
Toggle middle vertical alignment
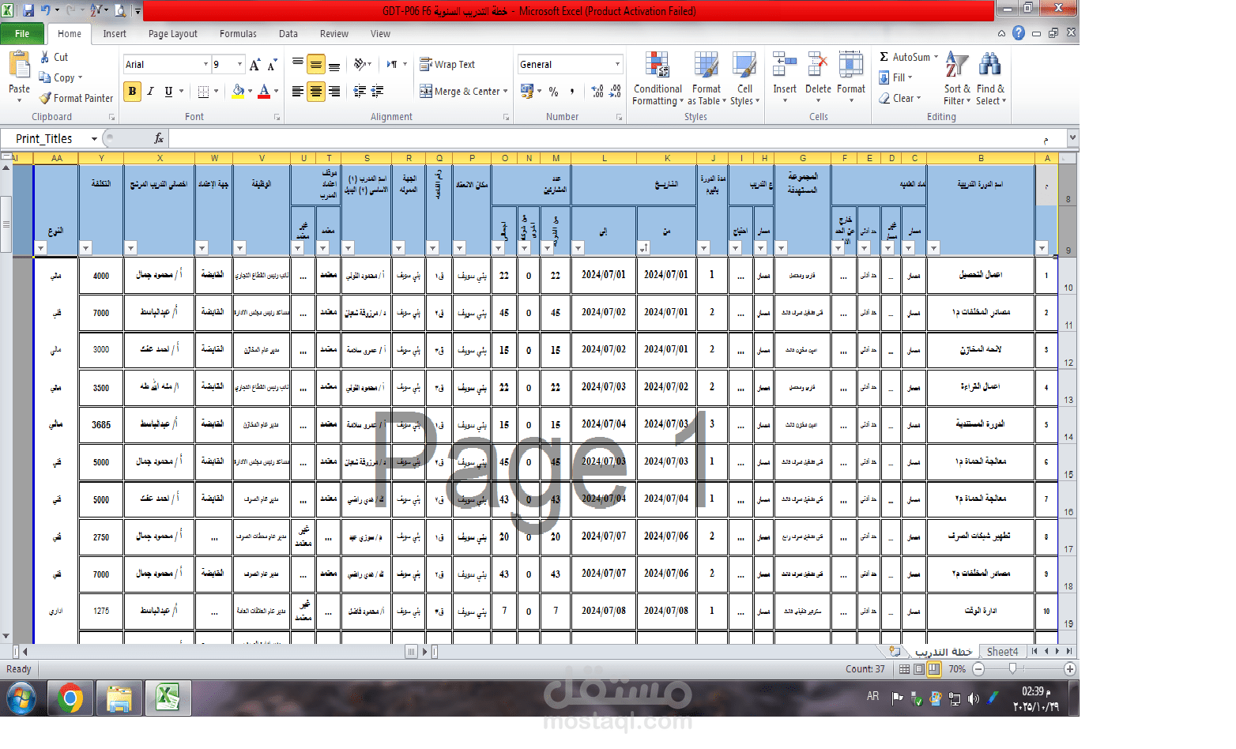(316, 64)
